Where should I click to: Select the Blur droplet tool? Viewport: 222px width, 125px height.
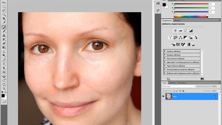pos(4,51)
